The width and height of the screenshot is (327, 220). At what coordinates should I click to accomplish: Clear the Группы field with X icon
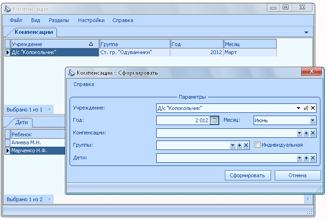point(246,145)
